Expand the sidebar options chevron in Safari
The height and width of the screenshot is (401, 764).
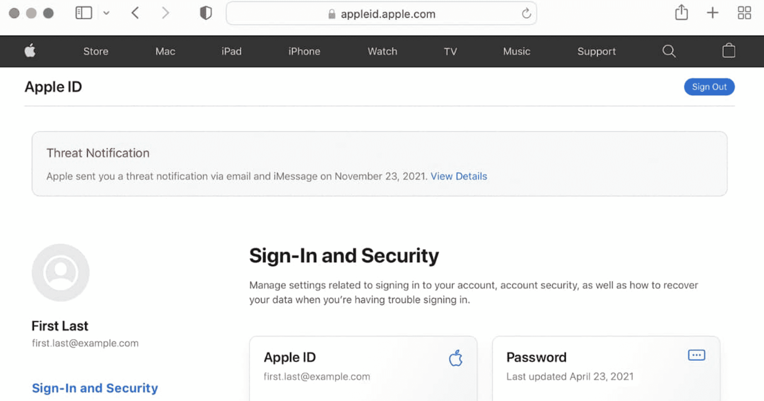[x=106, y=13]
